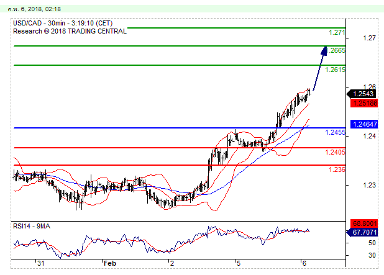This screenshot has width=384, height=275.
Task: Click the '31' date axis label
Action: point(40,263)
